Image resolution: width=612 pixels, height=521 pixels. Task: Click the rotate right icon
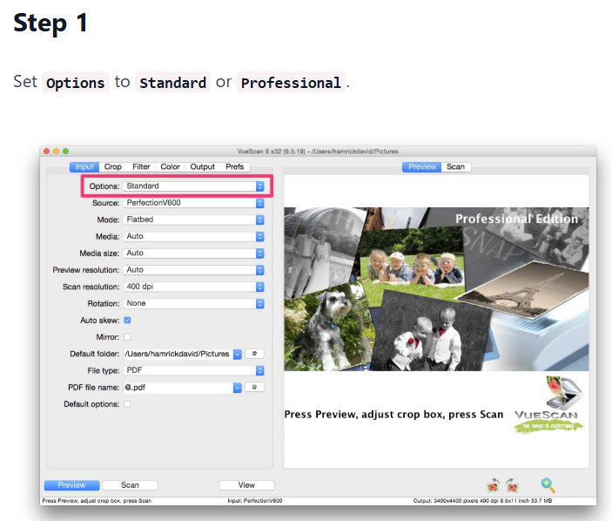click(x=512, y=485)
